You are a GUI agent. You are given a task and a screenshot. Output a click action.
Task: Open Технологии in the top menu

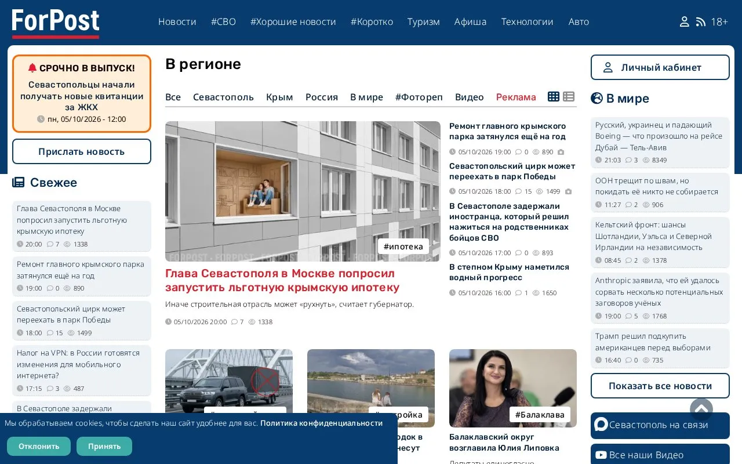(528, 21)
